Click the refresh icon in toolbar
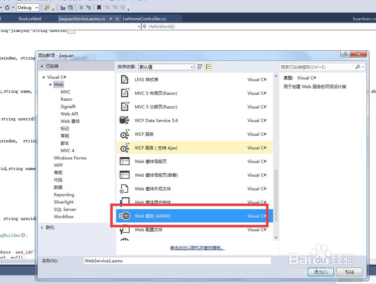Screen dimensions: 376x284 point(7,8)
